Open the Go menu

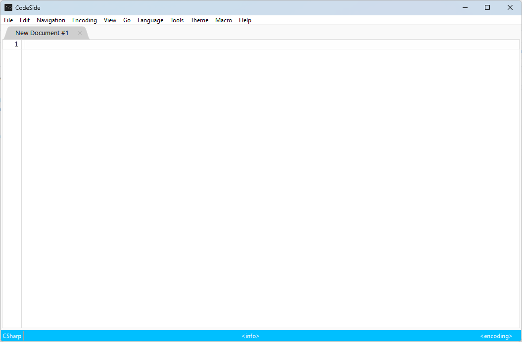127,20
